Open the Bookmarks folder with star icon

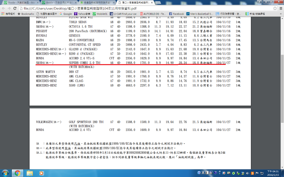click(x=26, y=14)
